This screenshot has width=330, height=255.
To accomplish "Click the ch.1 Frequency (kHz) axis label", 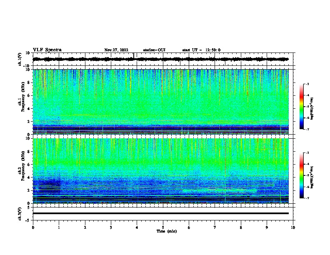I will click(22, 97).
